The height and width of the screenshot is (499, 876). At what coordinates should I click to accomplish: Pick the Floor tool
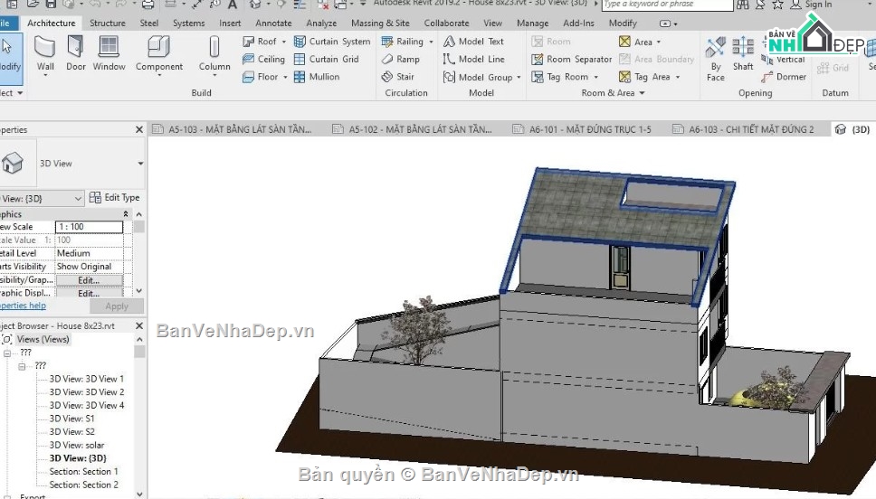point(261,77)
